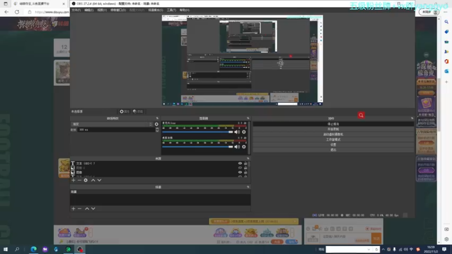This screenshot has height=254, width=452.
Task: Click Start Virtual Camera button
Action: point(333,134)
